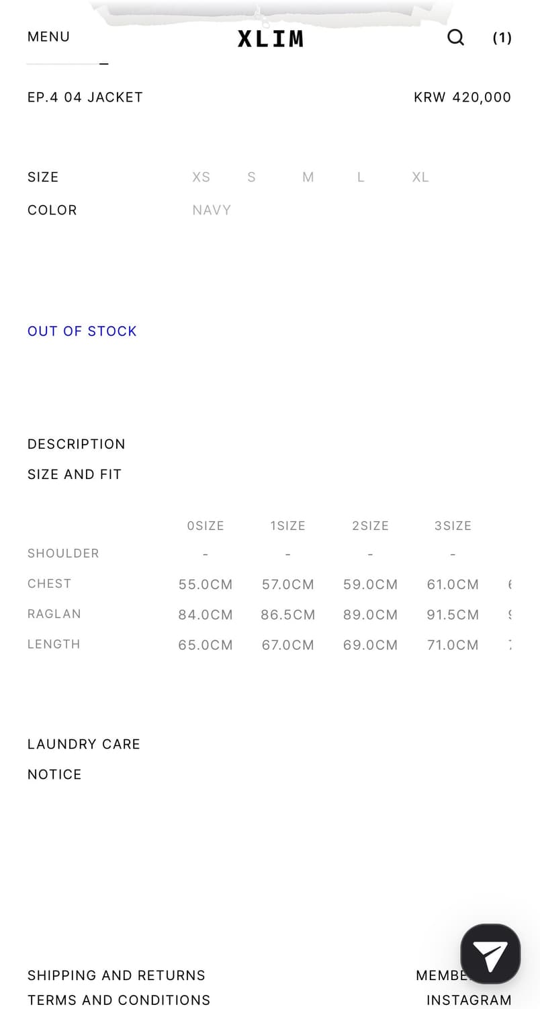
Task: Open the cart showing (1) item
Action: [x=502, y=38]
